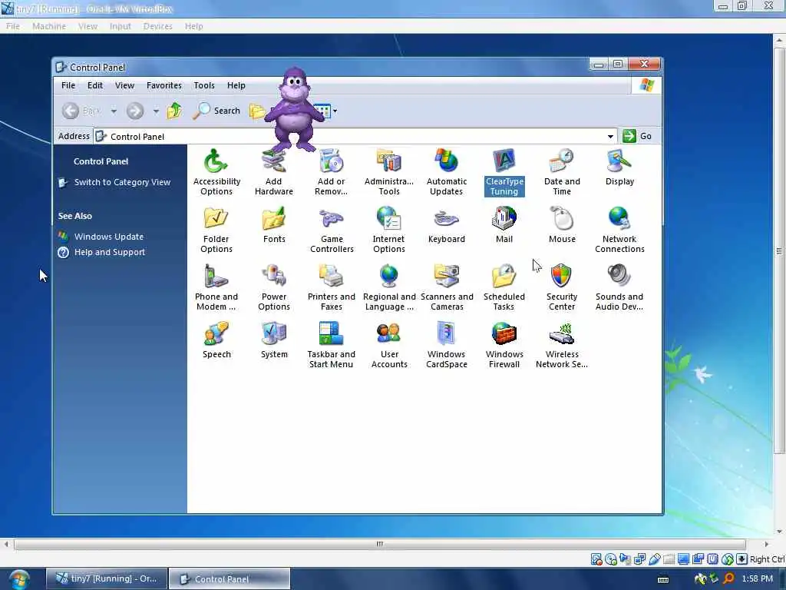Open Display settings icon
This screenshot has height=590, width=786.
(619, 167)
